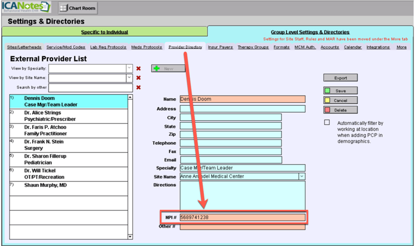Click the Other # field
Image resolution: width=415 pixels, height=246 pixels.
pyautogui.click(x=242, y=227)
